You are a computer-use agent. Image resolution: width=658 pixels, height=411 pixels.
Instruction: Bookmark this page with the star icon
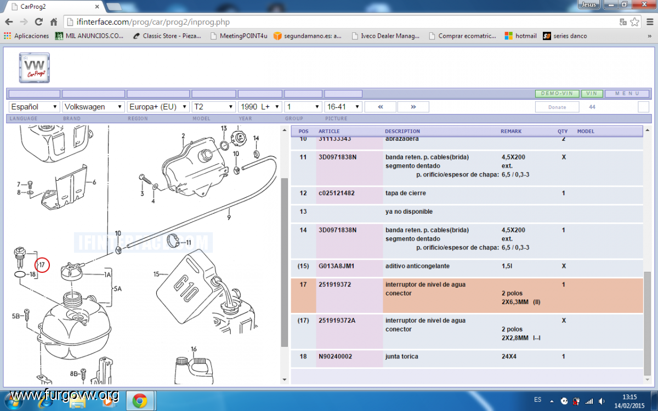tap(635, 22)
